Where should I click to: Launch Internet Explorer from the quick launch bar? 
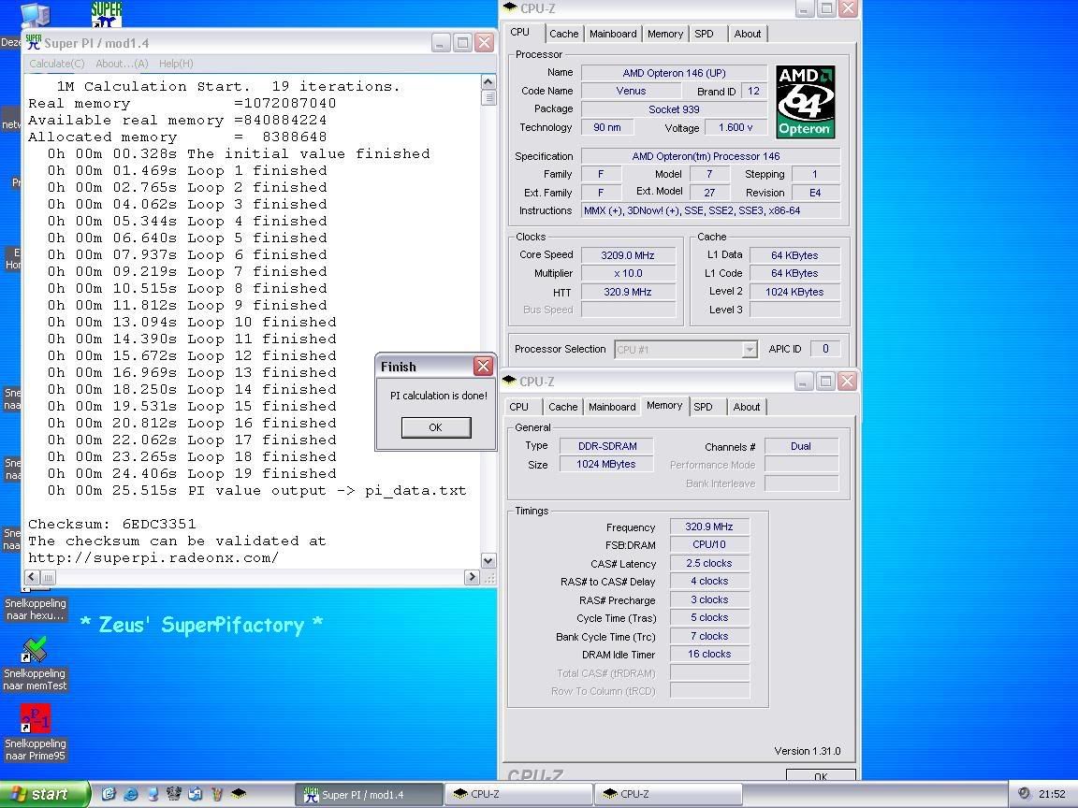(x=130, y=794)
